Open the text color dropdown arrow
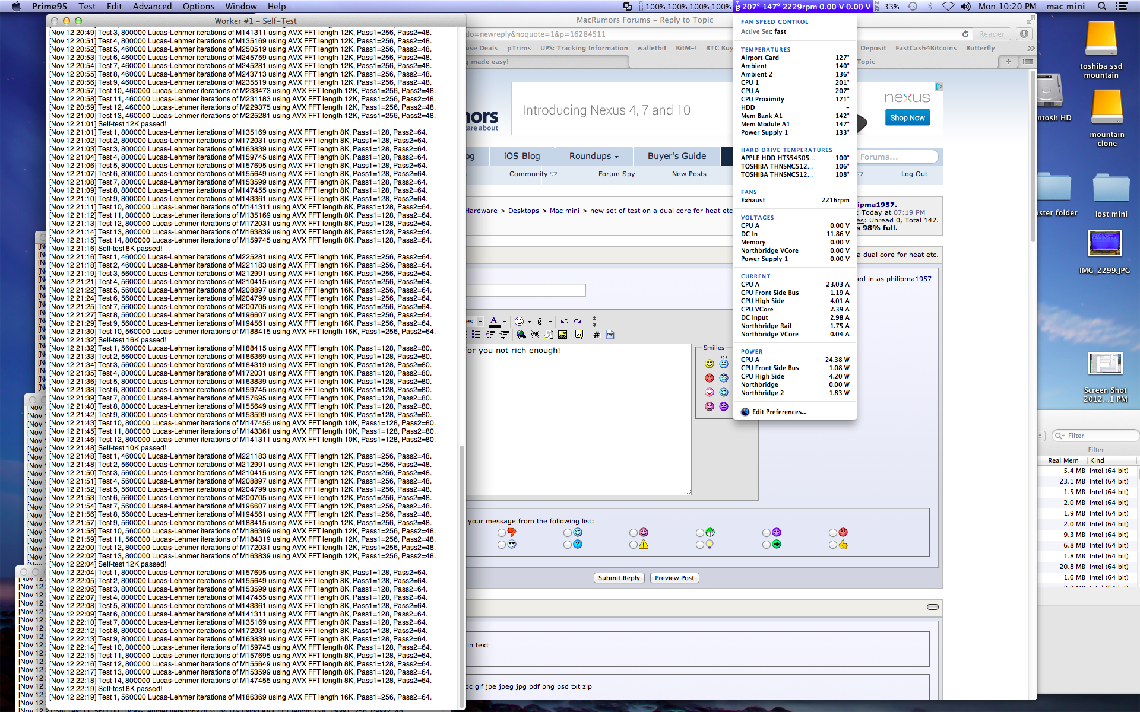The image size is (1140, 712). pyautogui.click(x=505, y=322)
